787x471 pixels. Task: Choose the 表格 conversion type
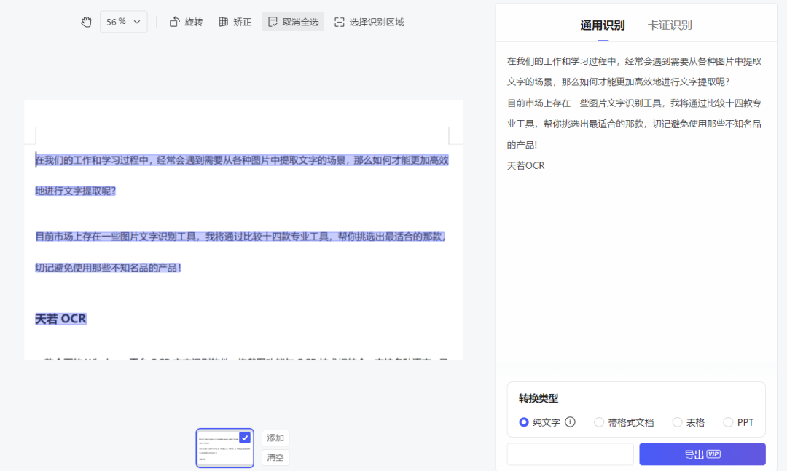point(677,422)
